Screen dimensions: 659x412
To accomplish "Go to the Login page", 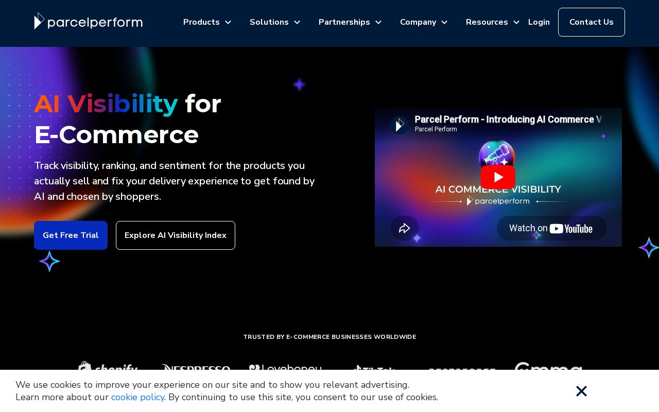I will (x=539, y=22).
